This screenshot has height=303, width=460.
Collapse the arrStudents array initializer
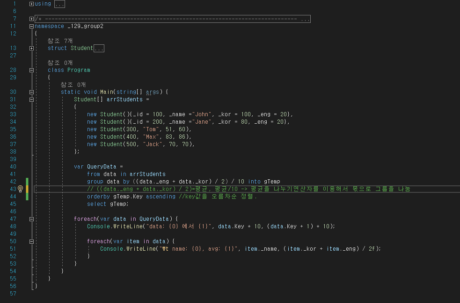31,99
